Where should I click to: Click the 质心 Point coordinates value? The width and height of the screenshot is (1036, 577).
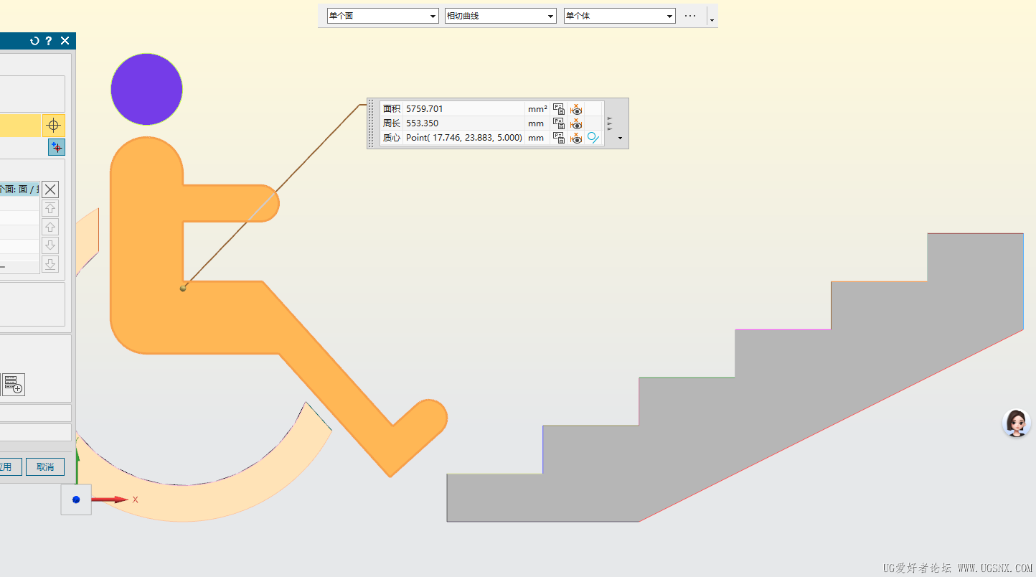(x=464, y=138)
